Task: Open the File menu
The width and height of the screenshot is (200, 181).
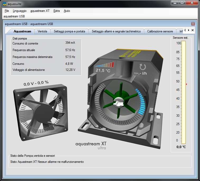Action: click(x=7, y=11)
